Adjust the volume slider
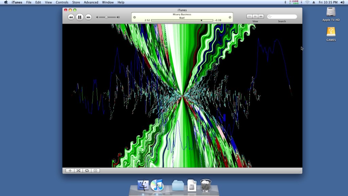Image resolution: width=348 pixels, height=196 pixels. 107,17
